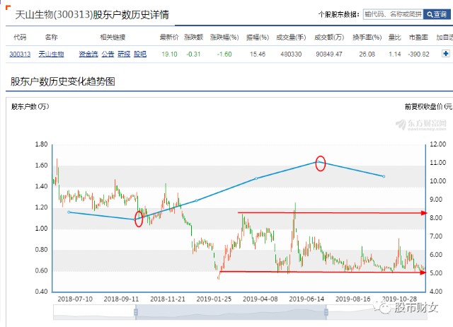
Task: Open the 股吧 link
Action: coord(140,54)
